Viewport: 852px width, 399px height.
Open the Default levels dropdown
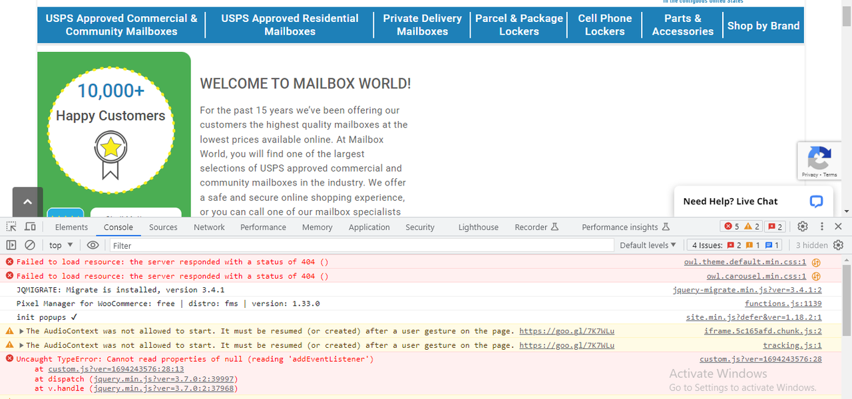pyautogui.click(x=648, y=245)
